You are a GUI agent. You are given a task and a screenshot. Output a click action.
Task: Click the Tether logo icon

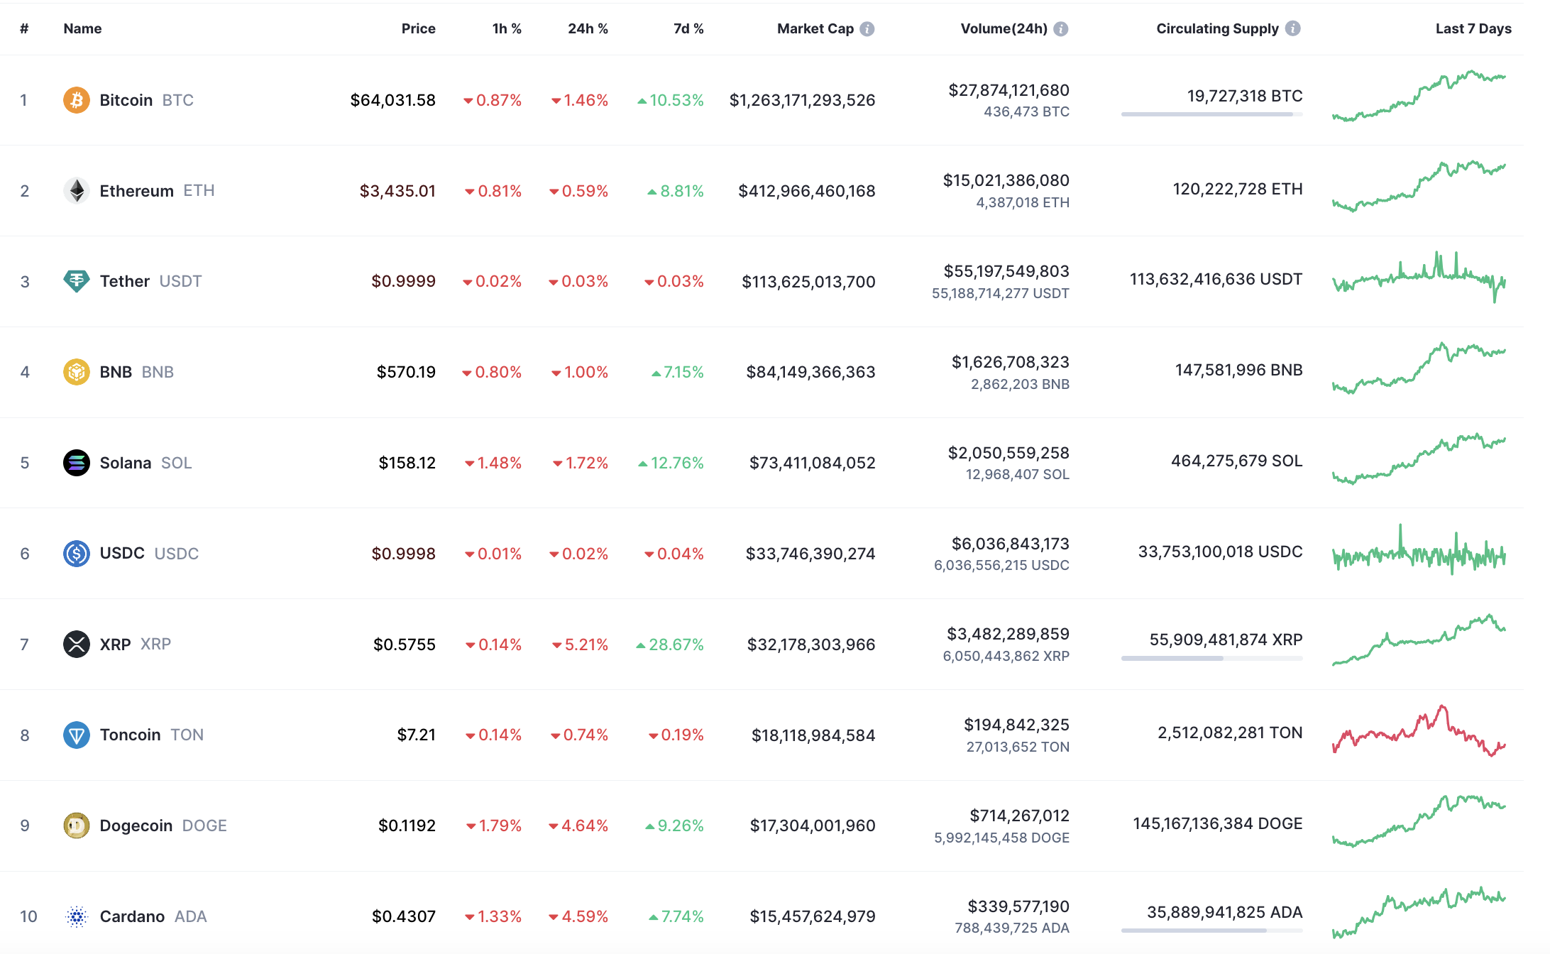pyautogui.click(x=77, y=281)
